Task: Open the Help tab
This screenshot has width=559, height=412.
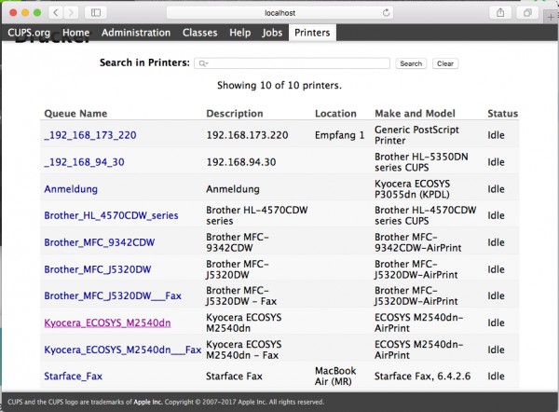Action: point(240,33)
